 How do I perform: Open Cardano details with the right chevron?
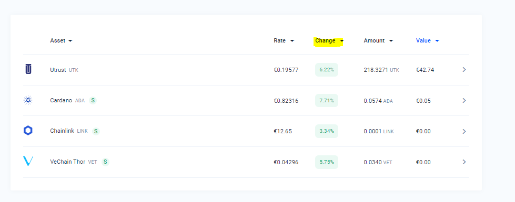pos(464,101)
